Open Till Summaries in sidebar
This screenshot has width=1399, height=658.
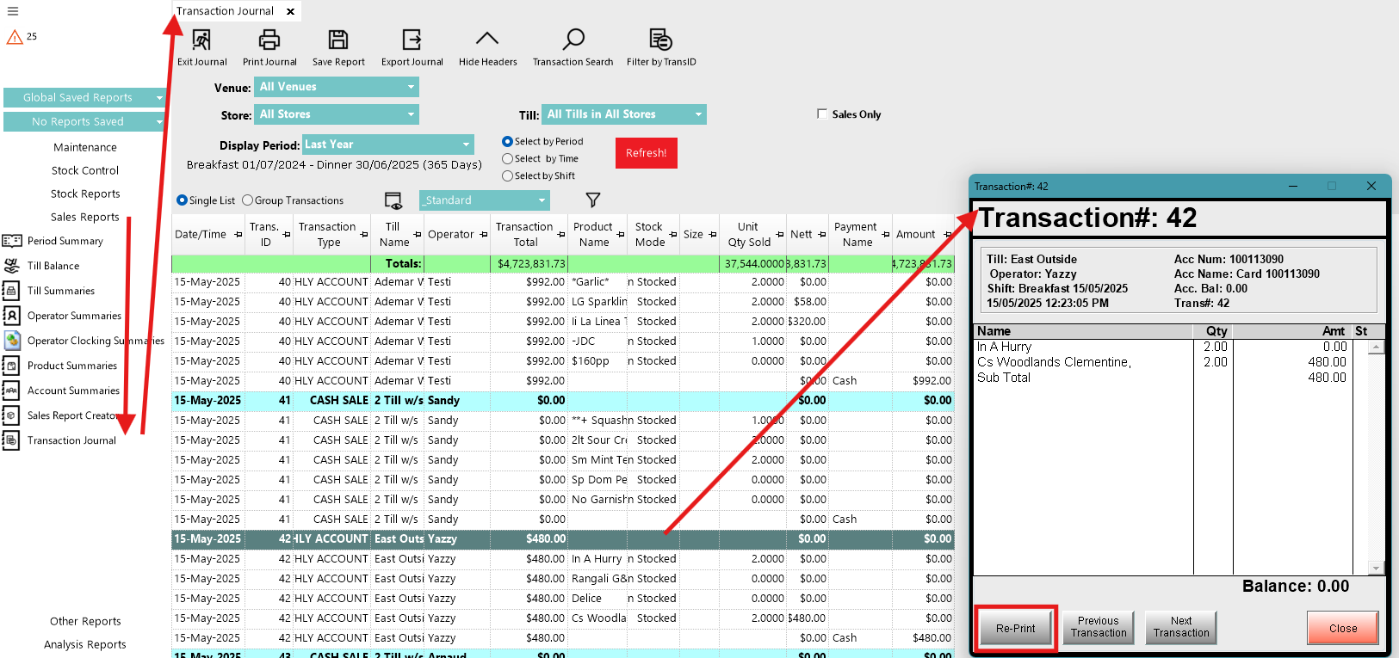(60, 291)
